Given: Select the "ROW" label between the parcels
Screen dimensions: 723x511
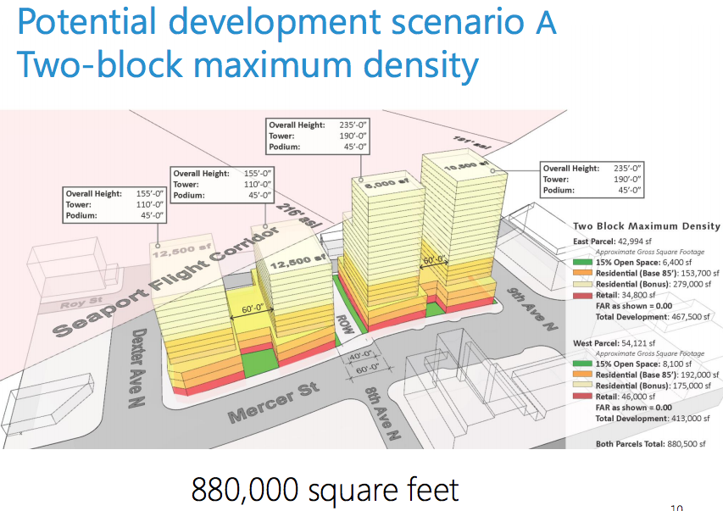Looking at the screenshot, I should (x=345, y=325).
